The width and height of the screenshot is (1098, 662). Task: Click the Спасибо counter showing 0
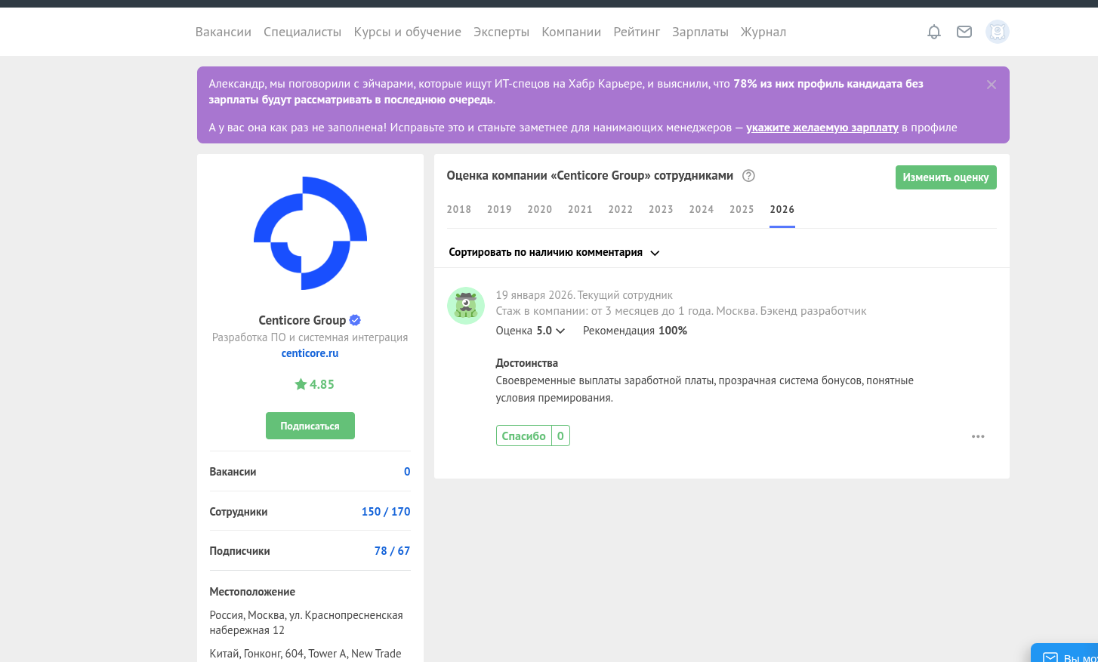click(560, 436)
